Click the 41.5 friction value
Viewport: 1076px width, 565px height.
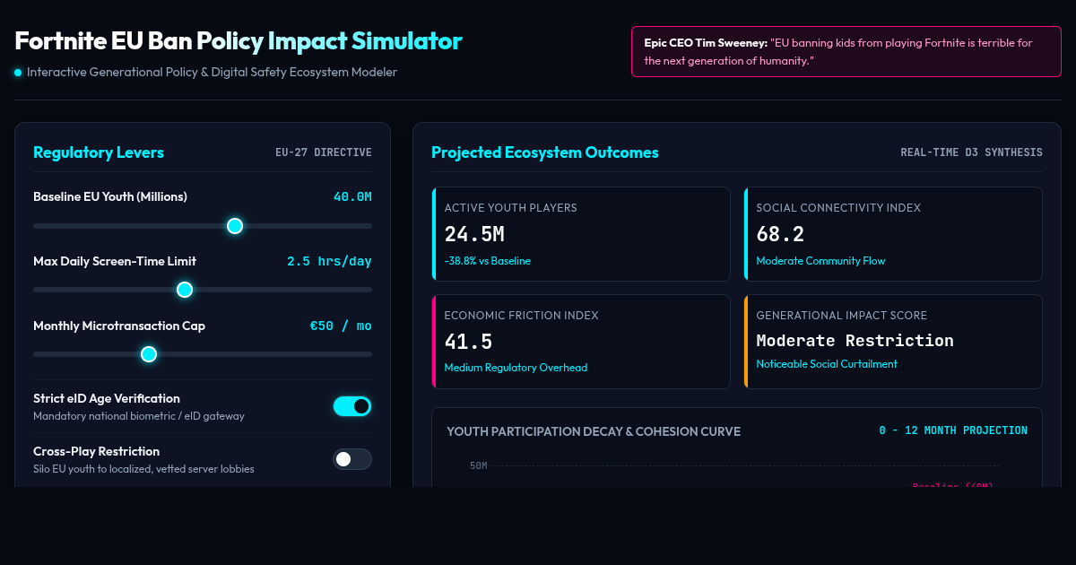[468, 342]
